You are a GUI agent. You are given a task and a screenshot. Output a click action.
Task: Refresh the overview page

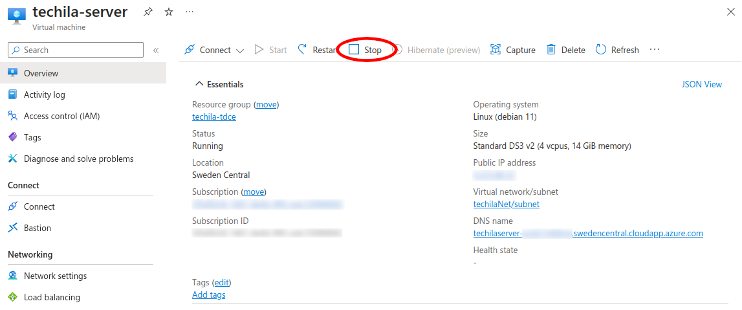(617, 50)
